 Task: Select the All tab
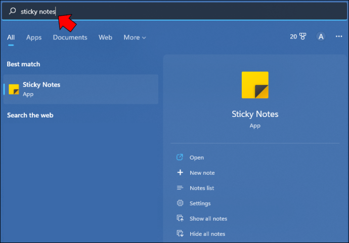[x=11, y=37]
